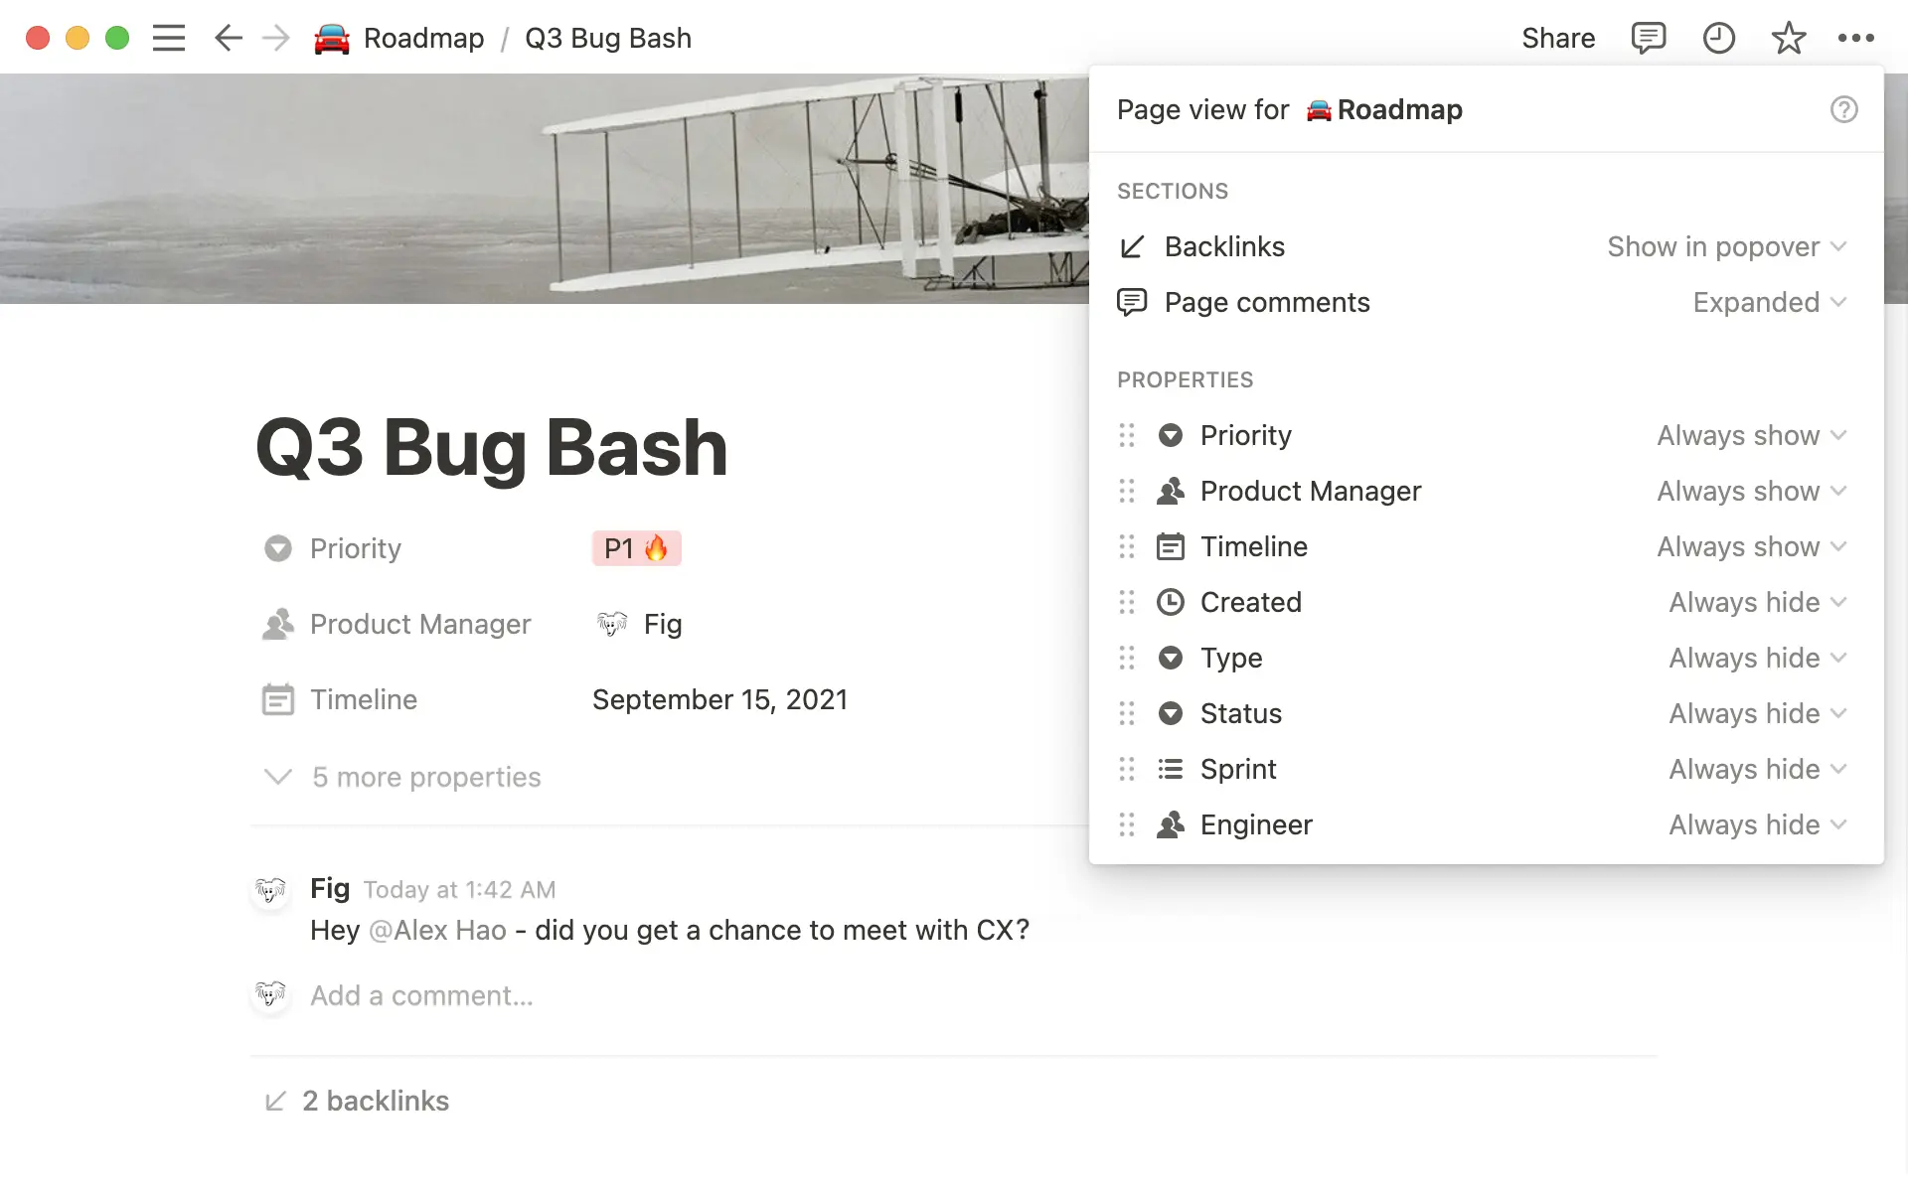
Task: Click the Share button
Action: tap(1558, 38)
